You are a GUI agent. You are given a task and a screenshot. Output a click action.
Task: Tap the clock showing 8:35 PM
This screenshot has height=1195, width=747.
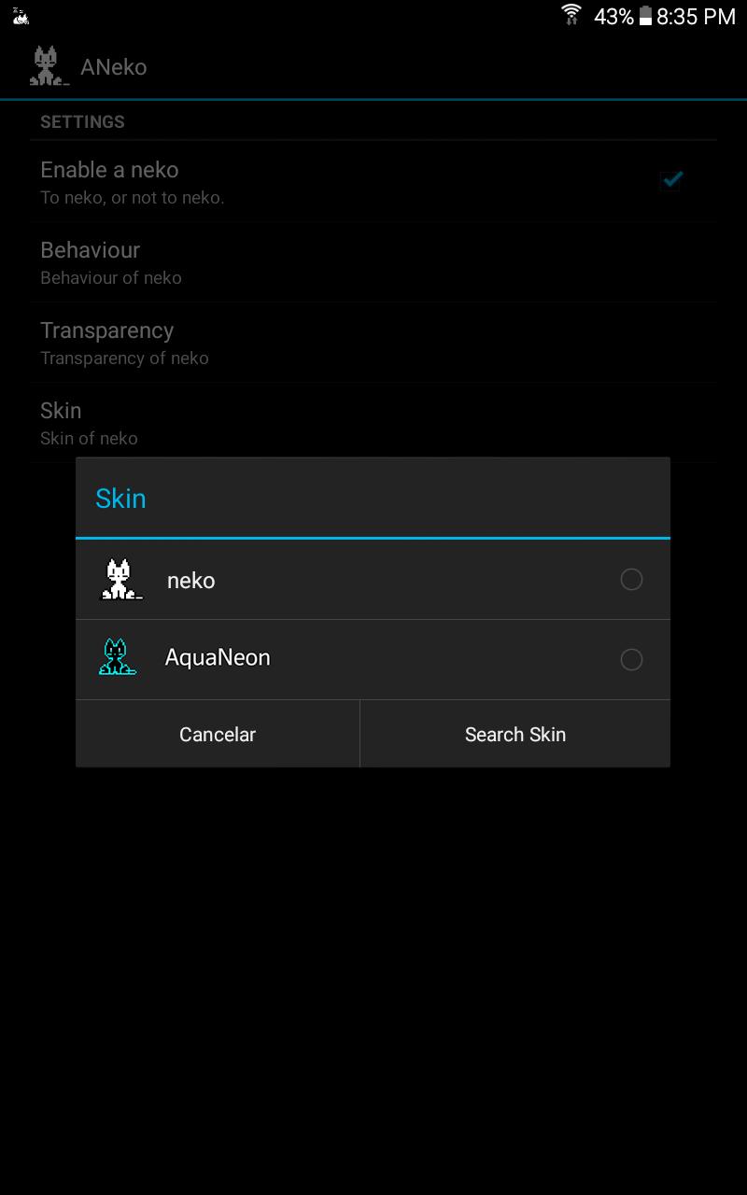(696, 16)
